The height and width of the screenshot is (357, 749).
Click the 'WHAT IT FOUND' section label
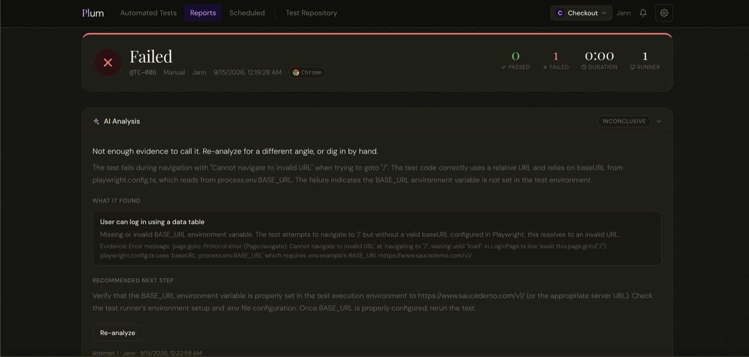coord(116,201)
